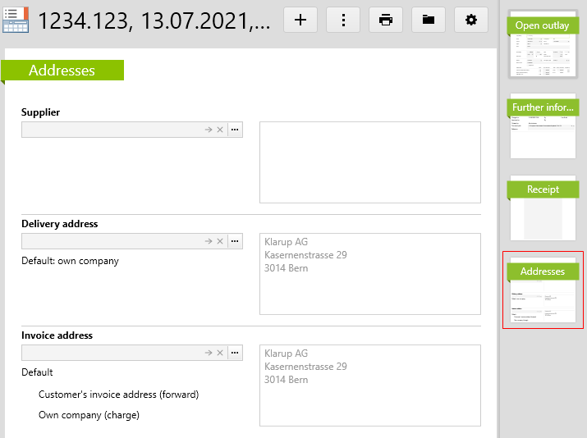Clear the Supplier field with X icon
587x438 pixels.
220,130
